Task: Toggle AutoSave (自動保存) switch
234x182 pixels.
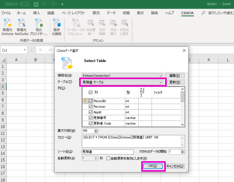Action: coord(25,4)
